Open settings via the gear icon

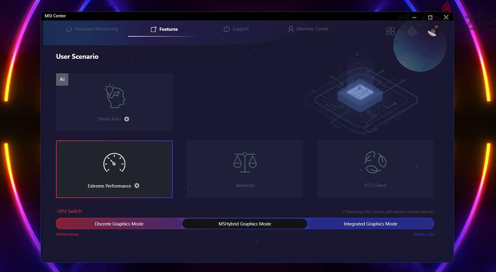(412, 31)
